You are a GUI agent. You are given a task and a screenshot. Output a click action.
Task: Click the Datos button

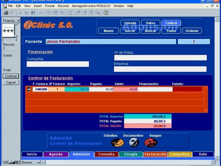[x=151, y=23]
